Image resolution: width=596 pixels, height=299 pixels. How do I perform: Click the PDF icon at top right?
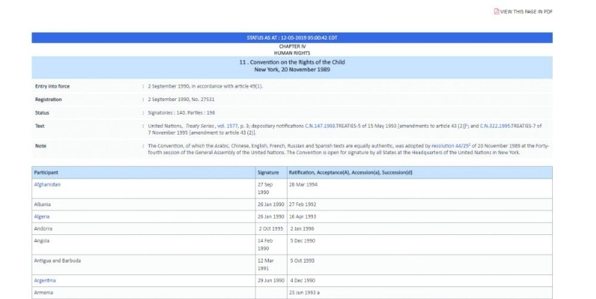(496, 11)
